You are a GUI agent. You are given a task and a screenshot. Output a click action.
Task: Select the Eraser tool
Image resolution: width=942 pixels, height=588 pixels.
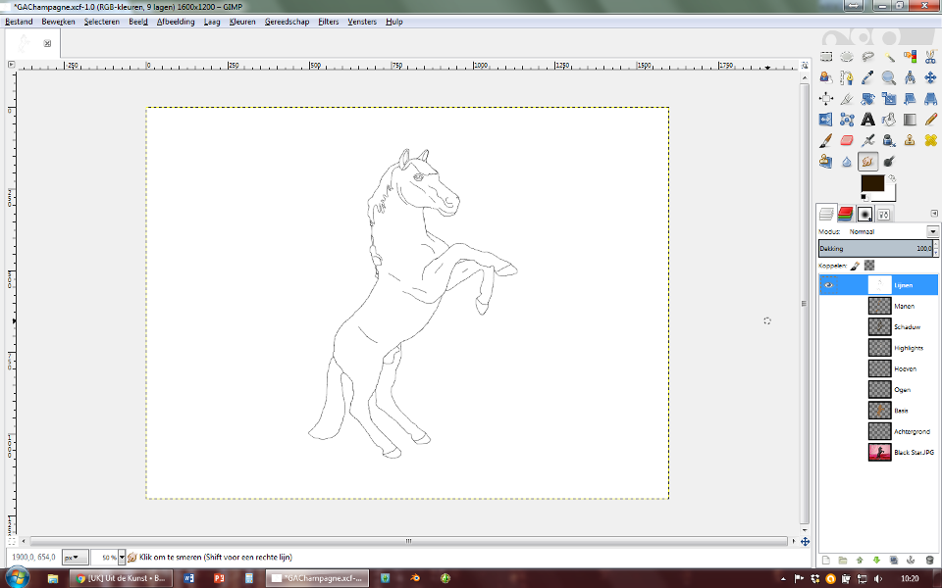click(x=847, y=140)
